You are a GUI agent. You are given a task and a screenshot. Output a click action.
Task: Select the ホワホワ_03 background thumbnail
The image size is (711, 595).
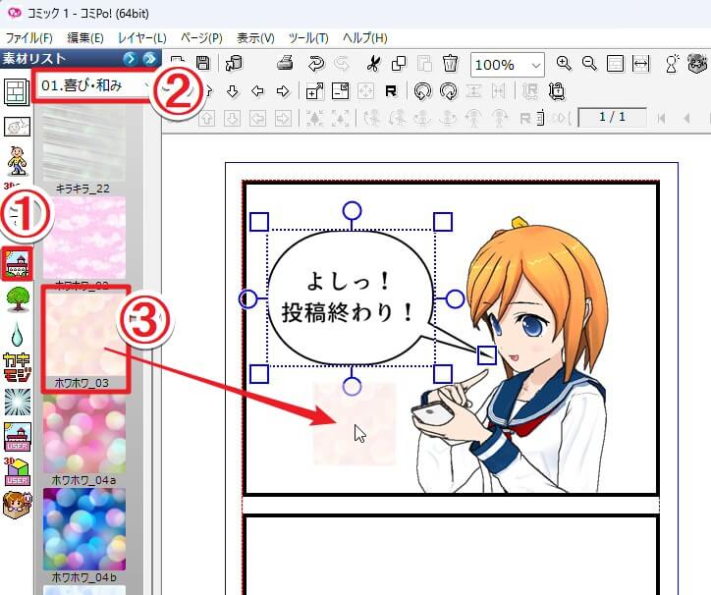pos(84,336)
